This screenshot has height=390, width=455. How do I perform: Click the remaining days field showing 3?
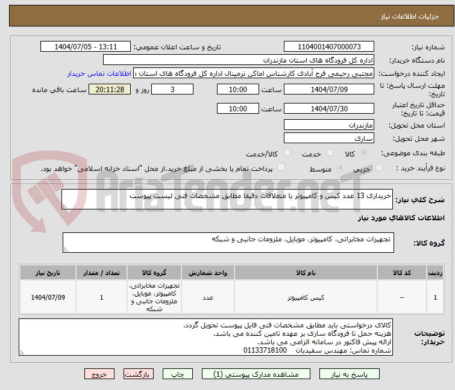point(172,89)
